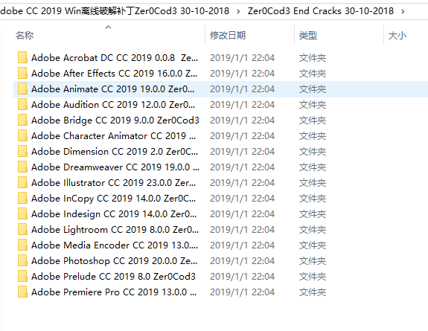Click the Adobe Photoshop folder icon
Viewport: 428px width, 331px height.
[22, 260]
